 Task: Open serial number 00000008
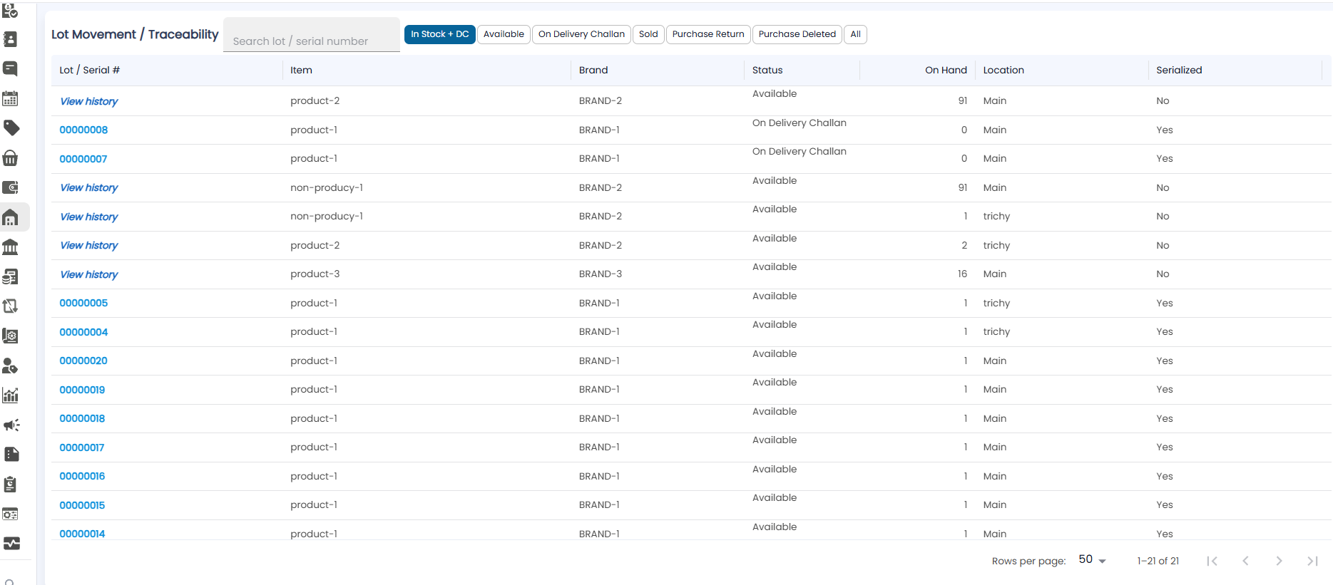pos(83,130)
